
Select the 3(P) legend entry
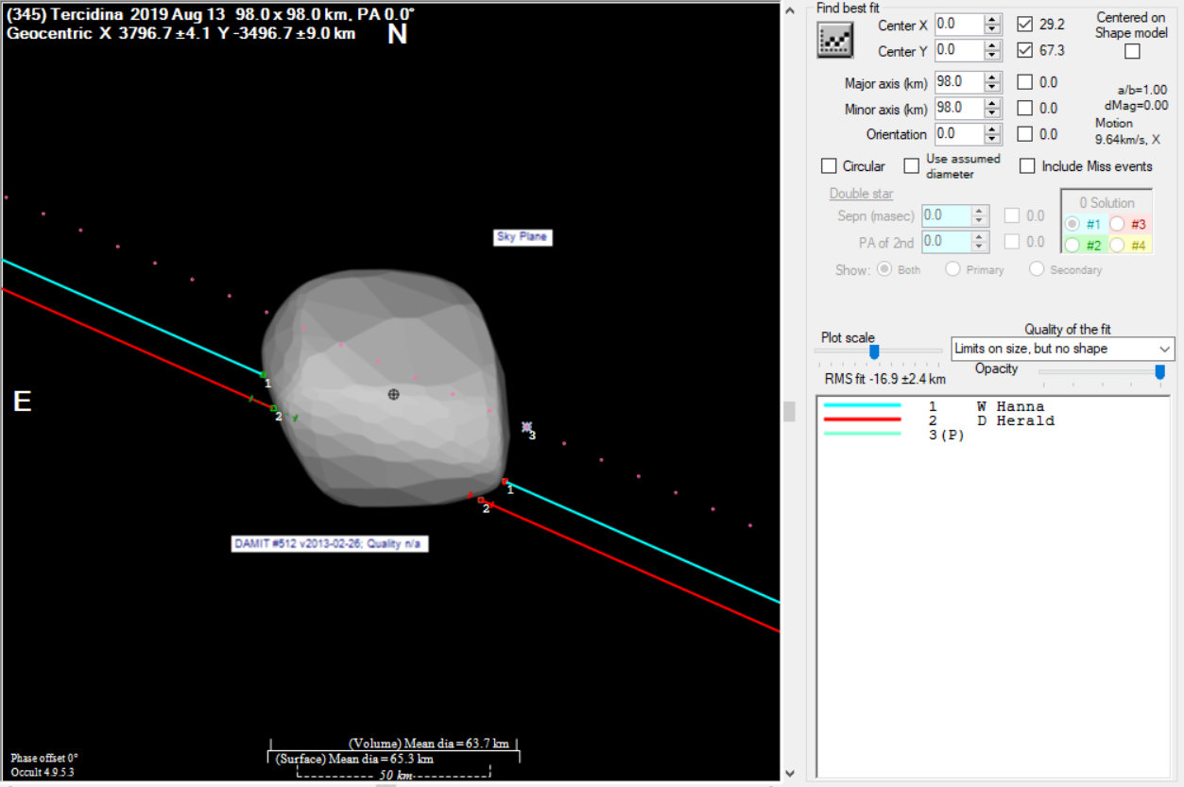click(x=947, y=435)
